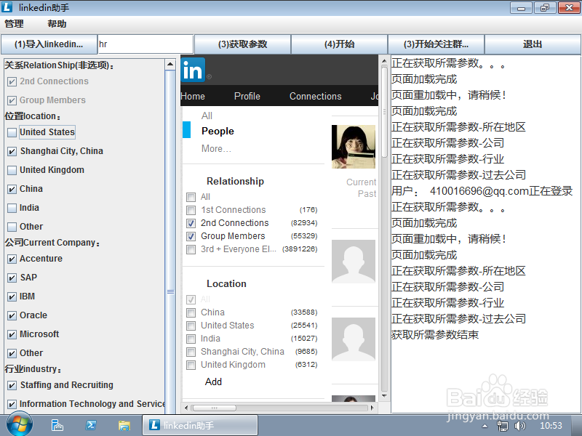The image size is (582, 436).
Task: Select the All search category
Action: pyautogui.click(x=207, y=116)
